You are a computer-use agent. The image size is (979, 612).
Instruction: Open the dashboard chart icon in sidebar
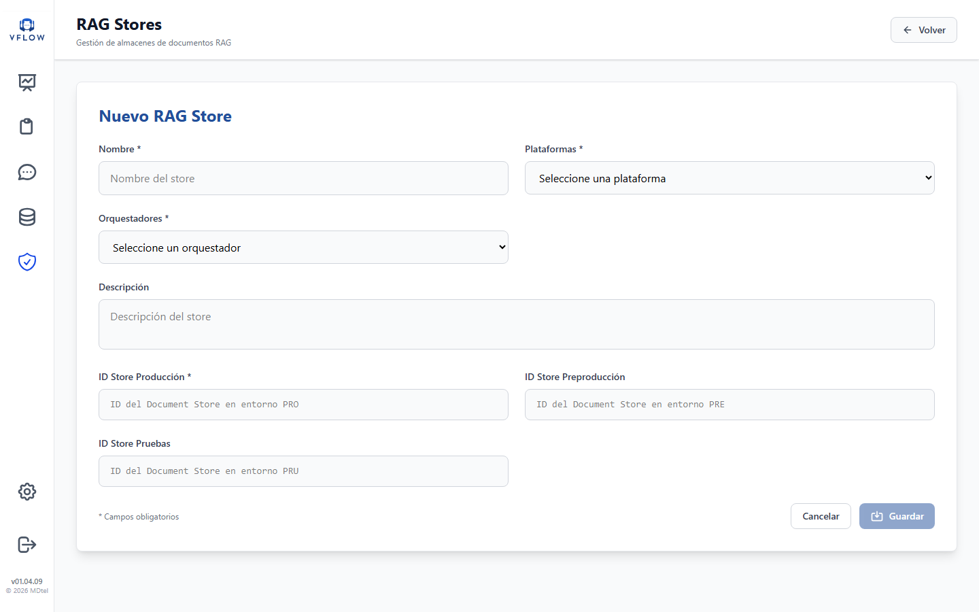pos(27,82)
